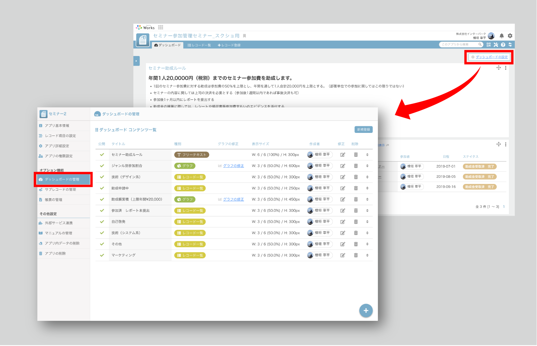Select レコード項目の設定 in the sidebar

[64, 136]
